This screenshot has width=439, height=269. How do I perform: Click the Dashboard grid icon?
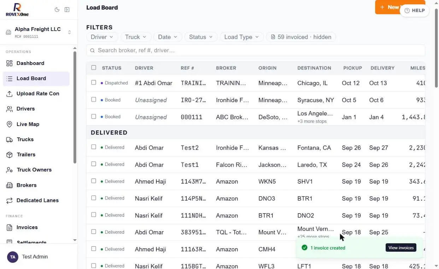10,63
